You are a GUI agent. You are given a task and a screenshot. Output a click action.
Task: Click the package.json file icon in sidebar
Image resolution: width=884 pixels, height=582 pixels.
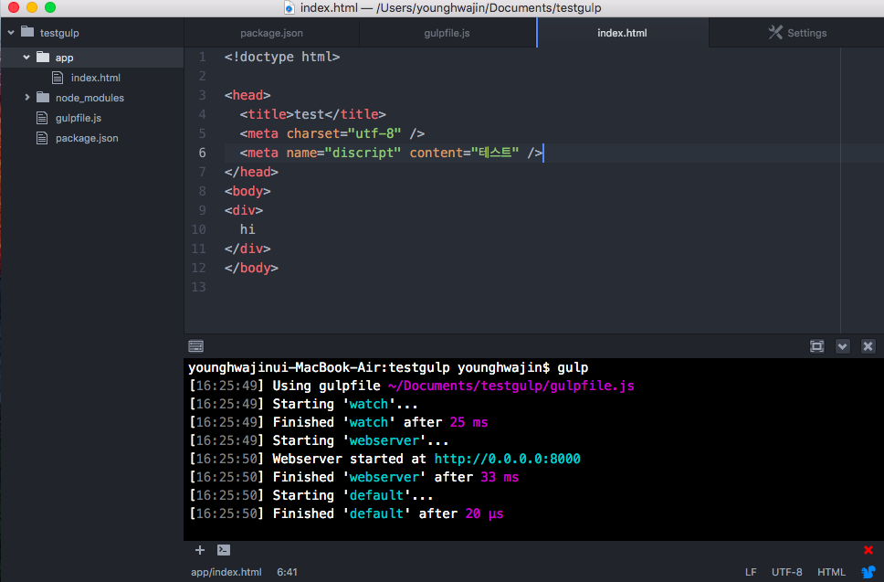[x=42, y=138]
